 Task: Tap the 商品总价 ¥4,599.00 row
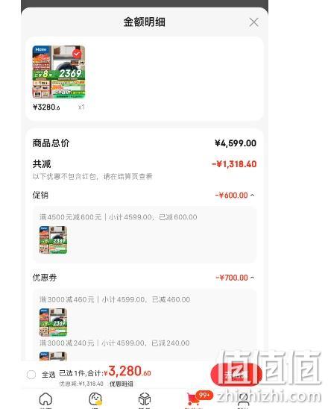[145, 143]
